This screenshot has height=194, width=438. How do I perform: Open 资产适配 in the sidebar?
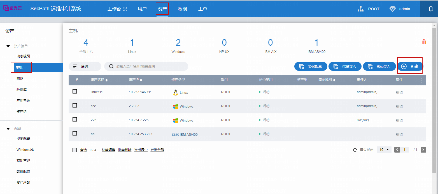pyautogui.click(x=23, y=183)
